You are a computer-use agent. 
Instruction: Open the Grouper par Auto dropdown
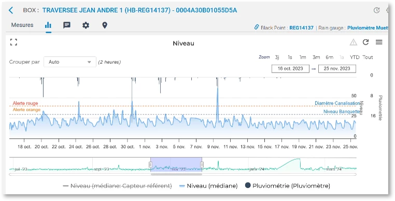(70, 62)
